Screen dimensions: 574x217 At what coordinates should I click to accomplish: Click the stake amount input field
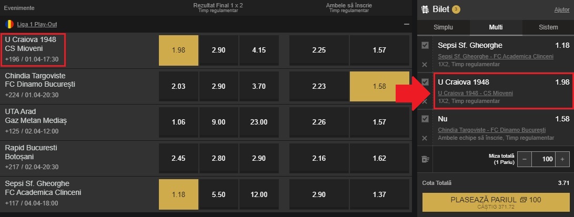[x=543, y=159]
